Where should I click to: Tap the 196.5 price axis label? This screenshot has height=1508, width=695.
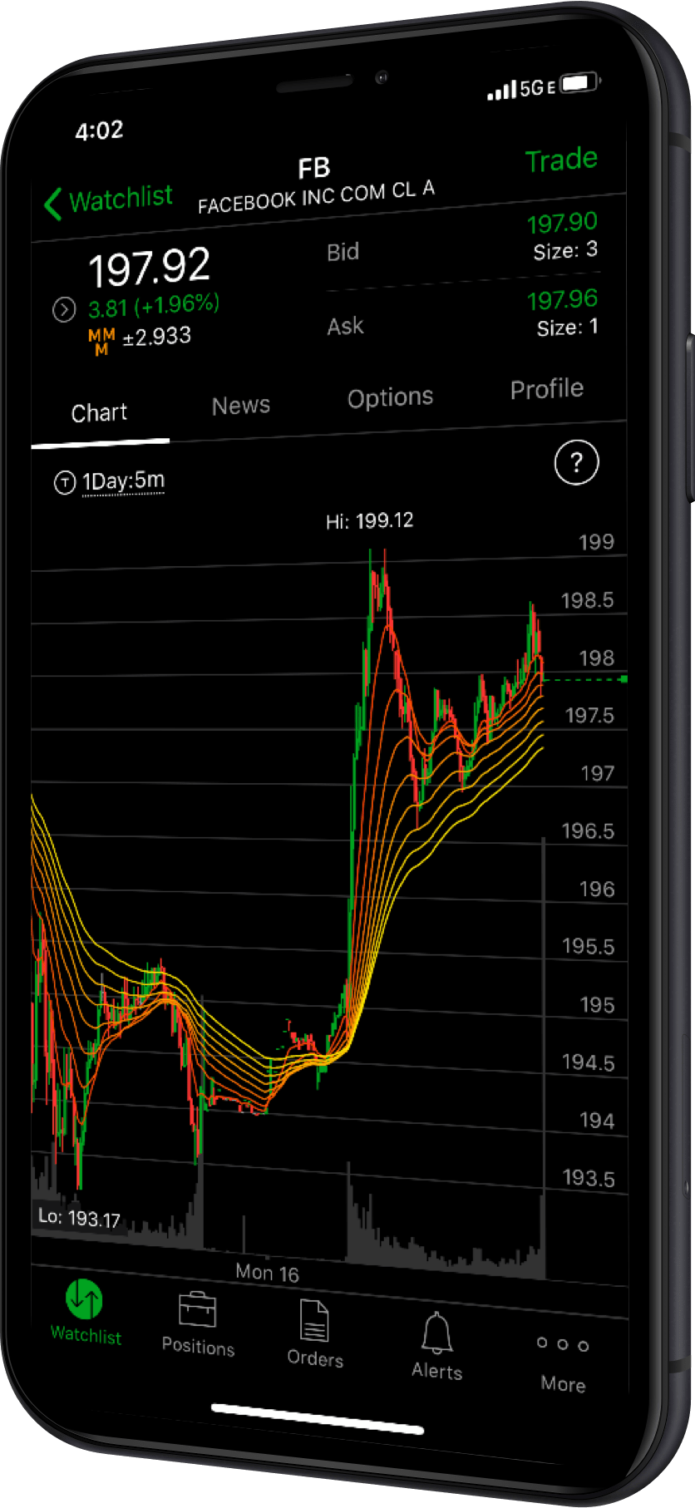(588, 831)
